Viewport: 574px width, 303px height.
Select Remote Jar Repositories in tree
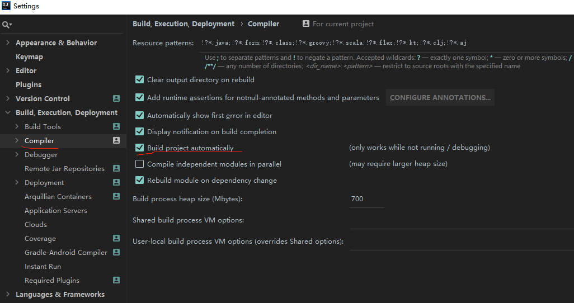click(x=64, y=169)
